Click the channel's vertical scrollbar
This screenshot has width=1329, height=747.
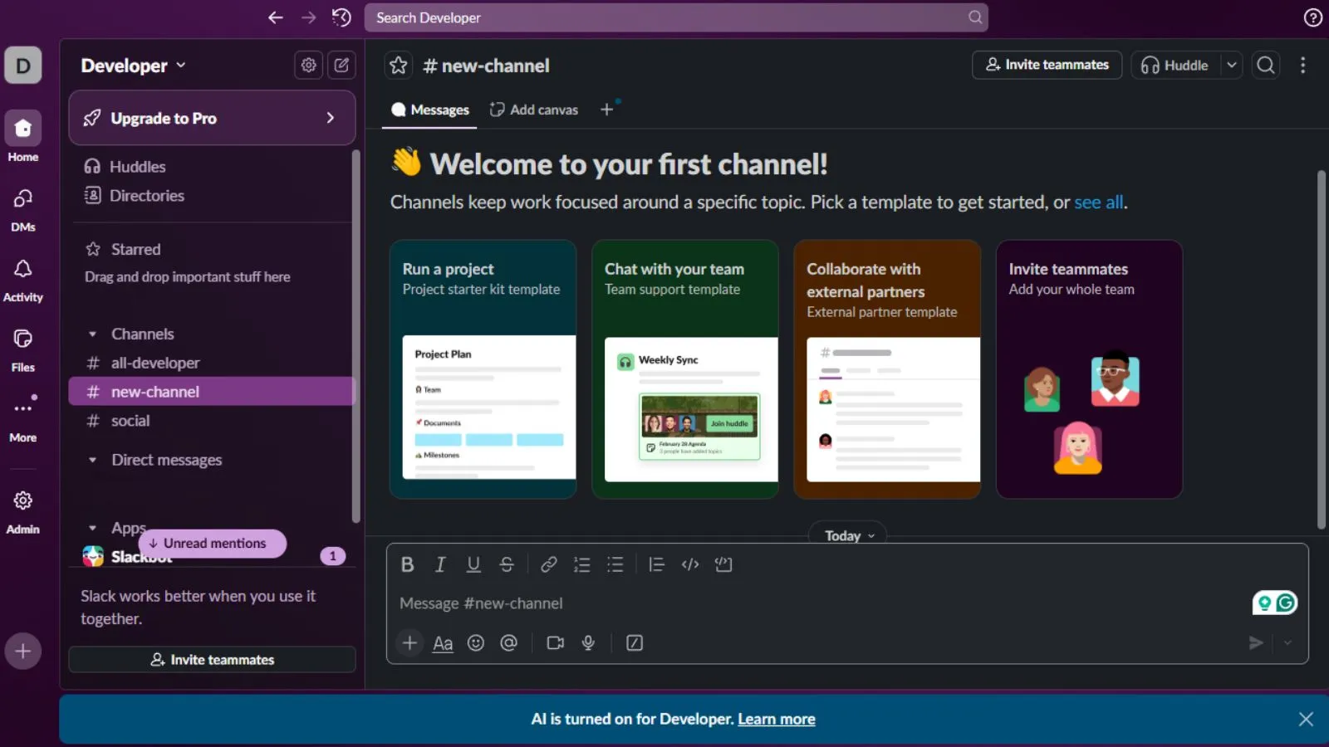(1321, 349)
